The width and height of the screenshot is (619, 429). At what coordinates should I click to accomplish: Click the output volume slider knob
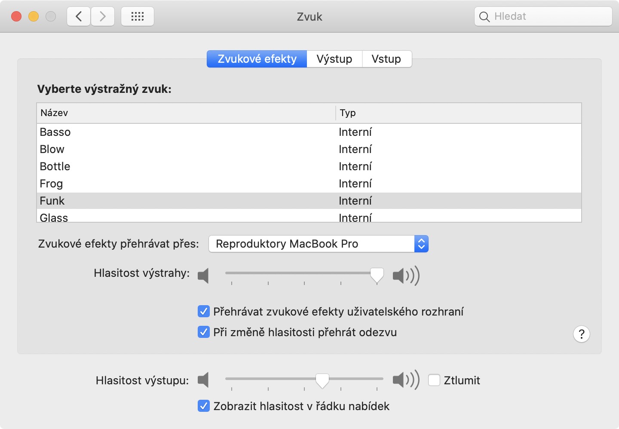[x=322, y=380]
